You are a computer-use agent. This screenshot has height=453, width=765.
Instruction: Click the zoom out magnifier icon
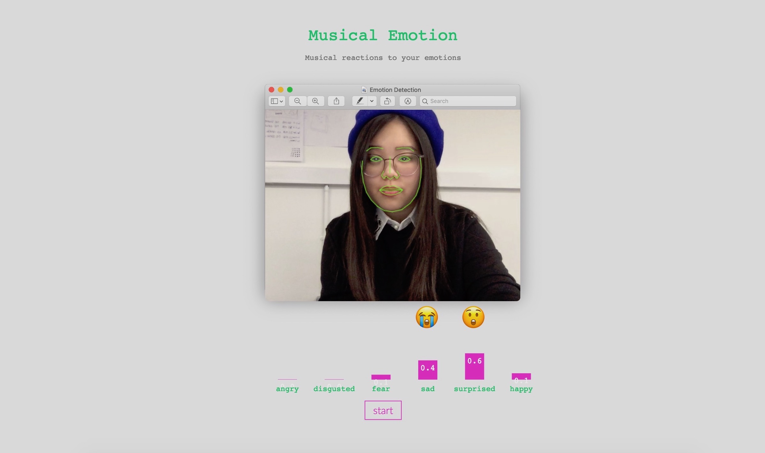tap(297, 101)
